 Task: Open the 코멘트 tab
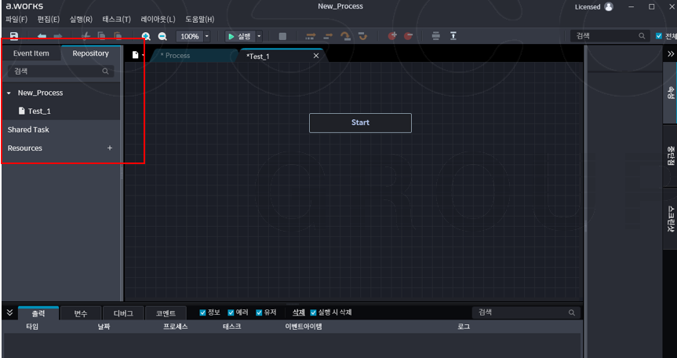[x=166, y=313]
